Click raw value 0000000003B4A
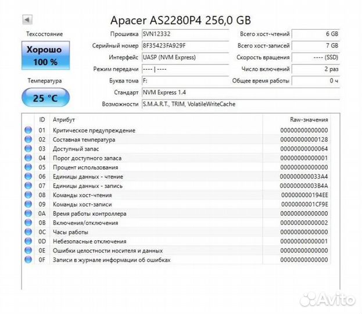The width and height of the screenshot is (362, 314). [304, 185]
